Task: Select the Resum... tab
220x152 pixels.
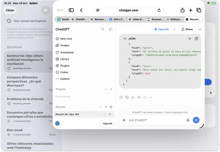Action: (x=193, y=19)
